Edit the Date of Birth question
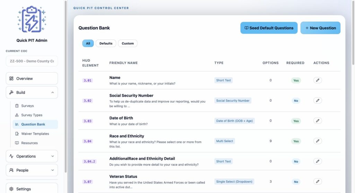This screenshot has width=355, height=193. [318, 121]
